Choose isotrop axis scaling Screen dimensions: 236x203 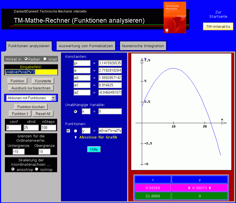37,169
